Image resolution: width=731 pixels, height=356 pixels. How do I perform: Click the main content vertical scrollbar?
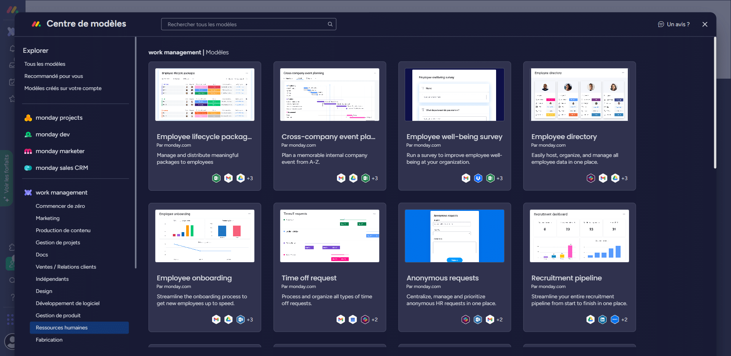coord(715,103)
